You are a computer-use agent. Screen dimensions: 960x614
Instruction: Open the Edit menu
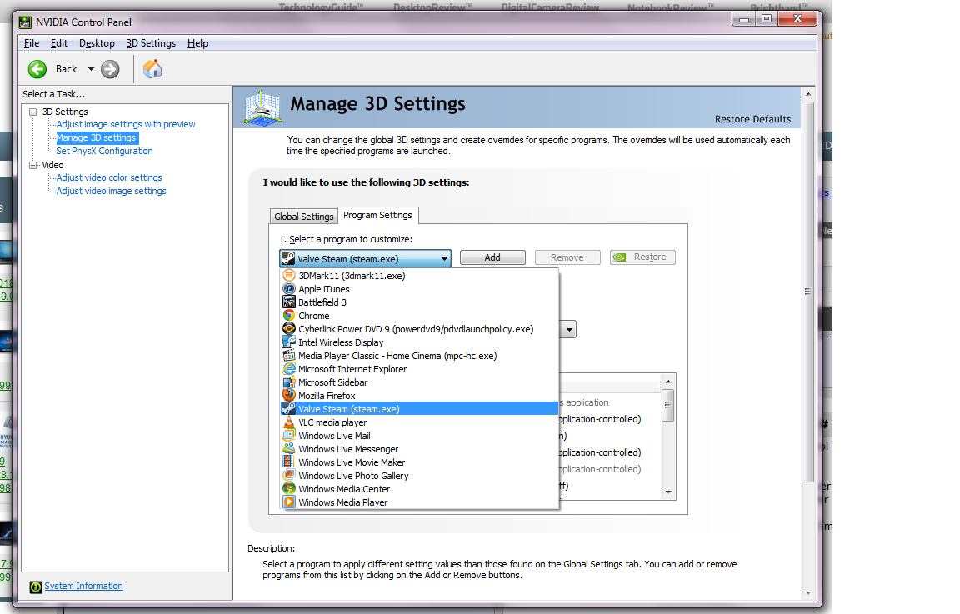point(59,43)
